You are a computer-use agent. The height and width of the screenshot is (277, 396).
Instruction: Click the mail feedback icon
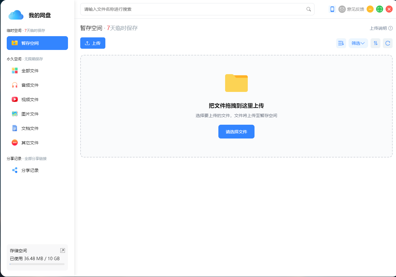tap(342, 9)
